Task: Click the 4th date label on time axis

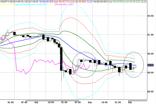Action: click(x=36, y=102)
